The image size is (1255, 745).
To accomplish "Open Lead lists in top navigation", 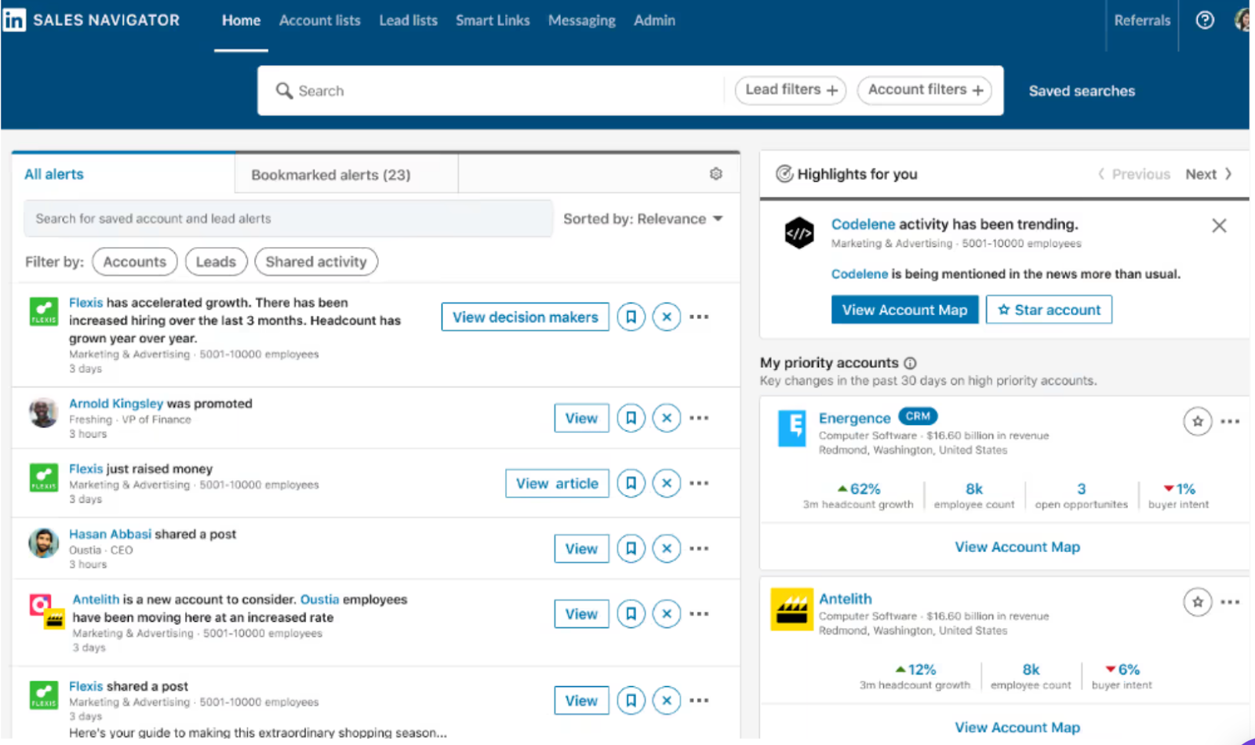I will tap(408, 20).
